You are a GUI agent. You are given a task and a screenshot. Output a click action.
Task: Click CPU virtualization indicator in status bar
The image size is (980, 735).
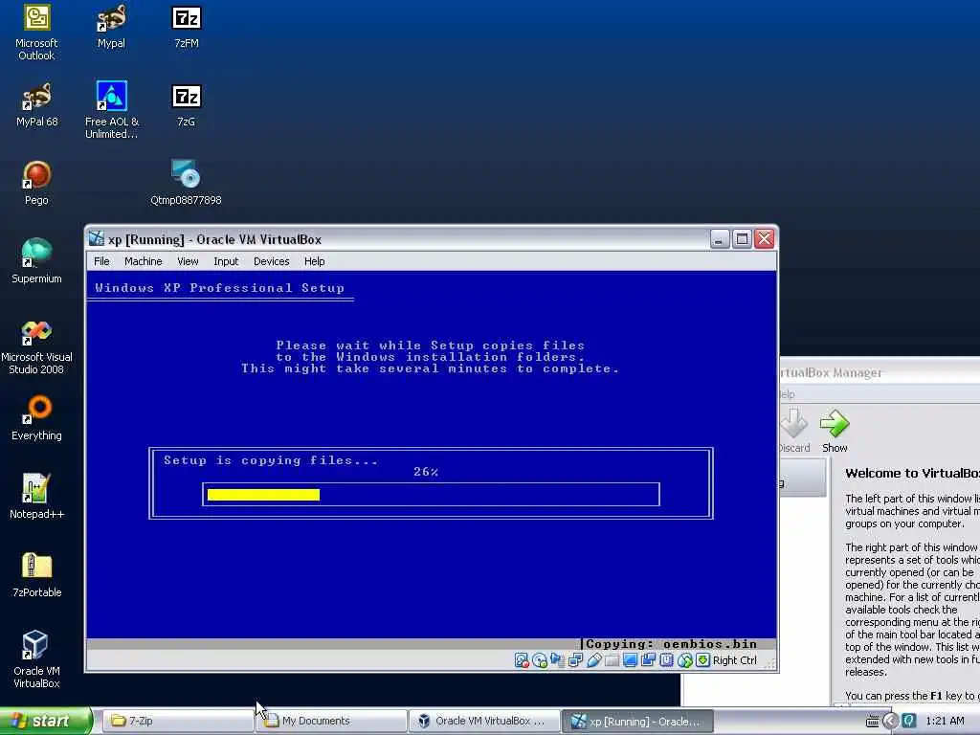click(666, 660)
